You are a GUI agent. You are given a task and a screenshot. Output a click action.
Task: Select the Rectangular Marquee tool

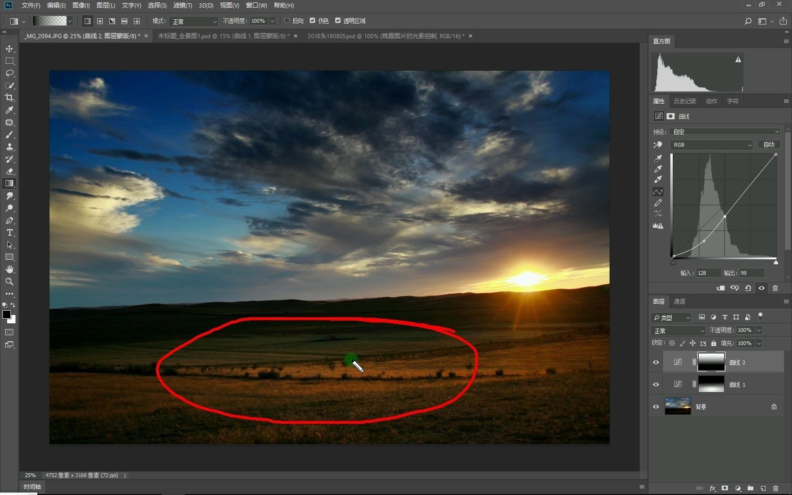9,61
